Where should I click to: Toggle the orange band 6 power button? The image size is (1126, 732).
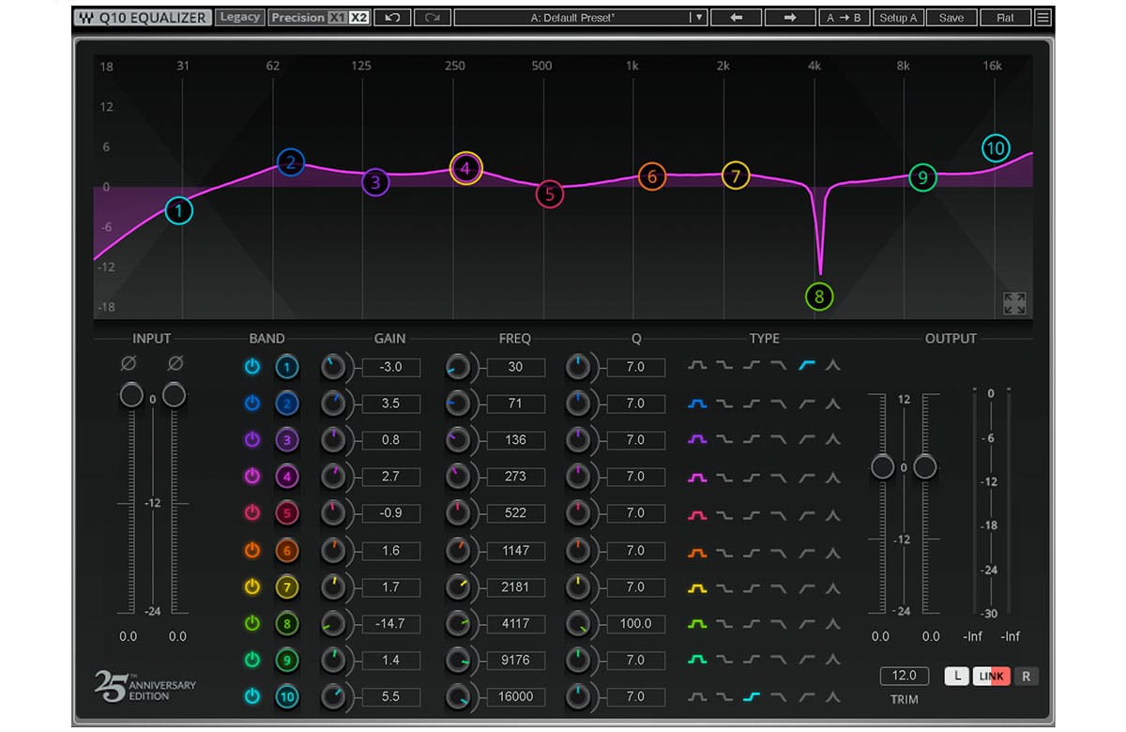(x=251, y=551)
